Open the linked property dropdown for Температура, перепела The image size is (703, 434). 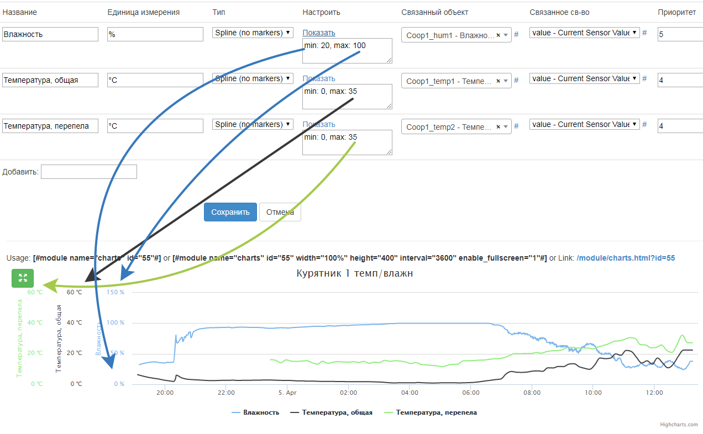tap(584, 124)
